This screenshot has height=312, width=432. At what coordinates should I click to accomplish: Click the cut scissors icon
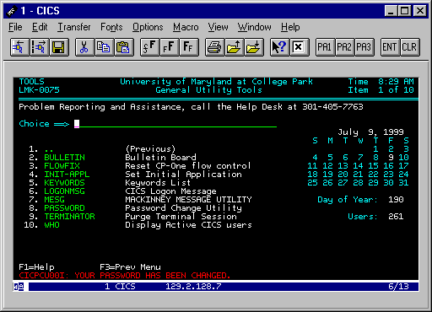click(84, 47)
